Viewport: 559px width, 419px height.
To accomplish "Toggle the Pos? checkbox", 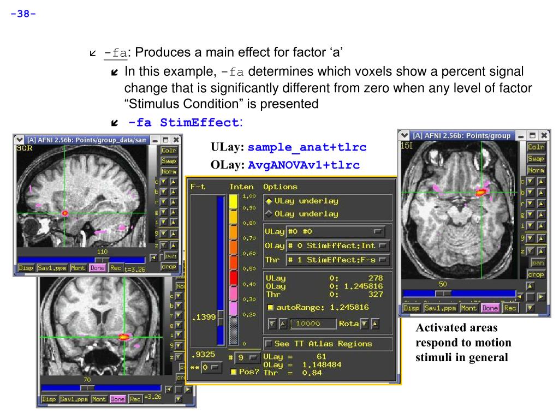I will click(234, 372).
